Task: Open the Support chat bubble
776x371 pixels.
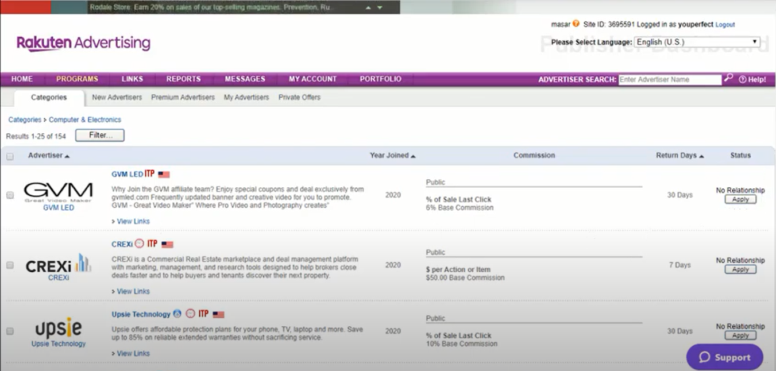Action: point(725,357)
